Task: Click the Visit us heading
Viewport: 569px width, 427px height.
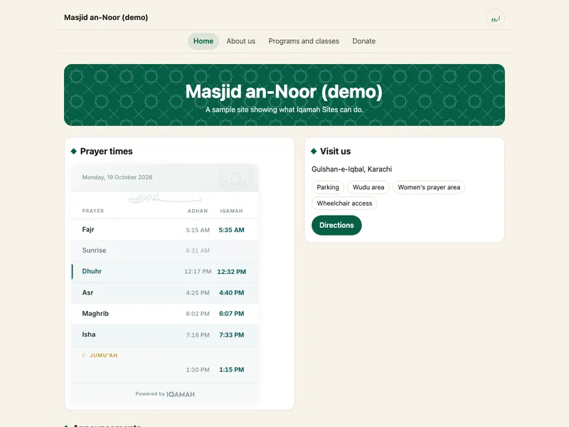Action: coord(335,151)
